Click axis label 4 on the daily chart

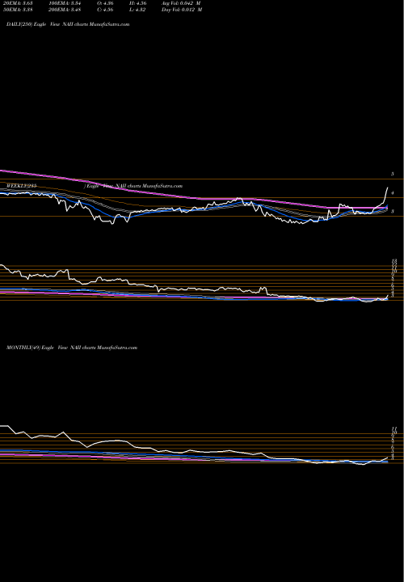pos(392,193)
